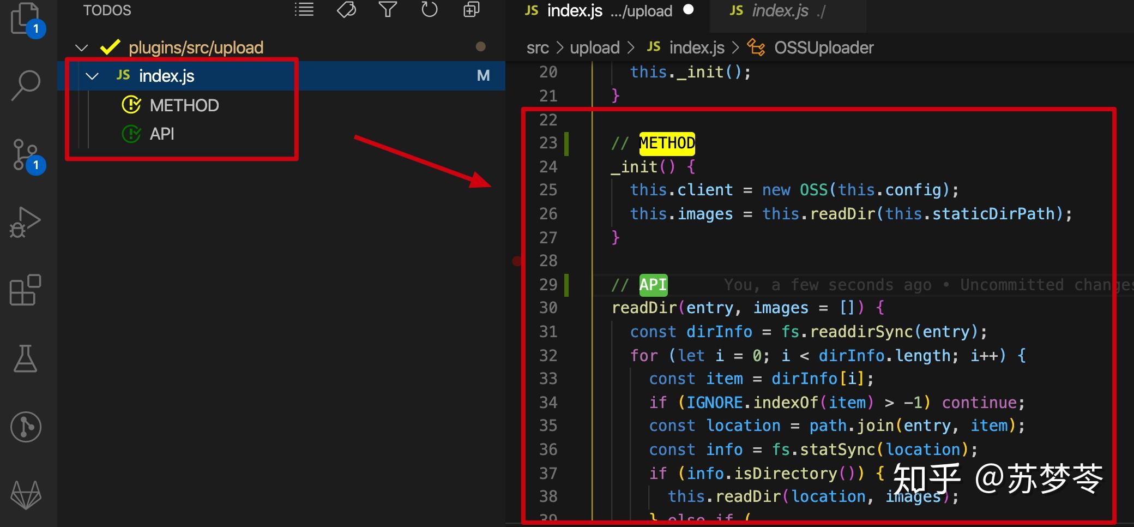
Task: Open the Testing view flask icon
Action: tap(26, 358)
